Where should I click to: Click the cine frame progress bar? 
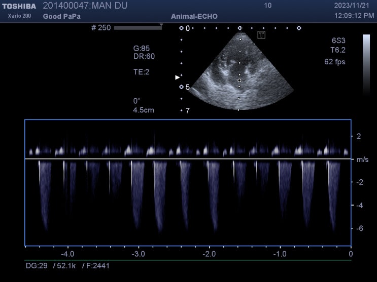coord(138,28)
